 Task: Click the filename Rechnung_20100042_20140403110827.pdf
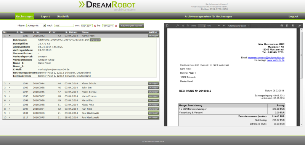tap(63, 40)
